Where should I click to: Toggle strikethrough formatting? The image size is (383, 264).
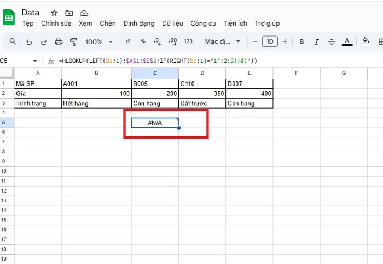331,41
